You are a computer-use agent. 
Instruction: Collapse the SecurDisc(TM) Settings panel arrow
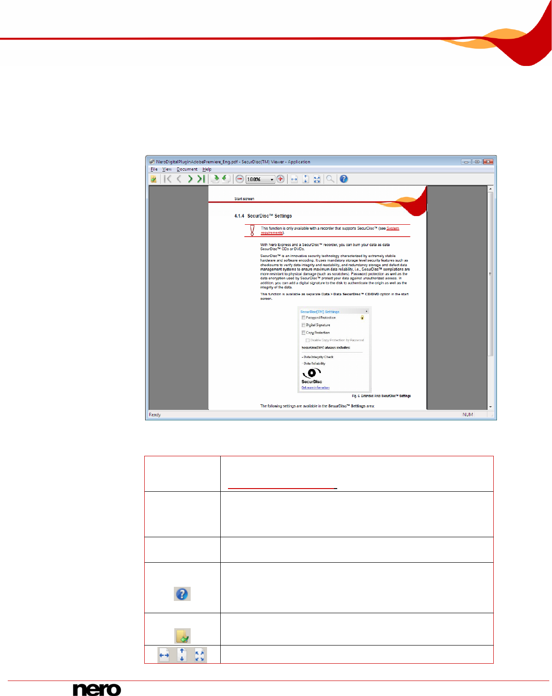coord(367,311)
